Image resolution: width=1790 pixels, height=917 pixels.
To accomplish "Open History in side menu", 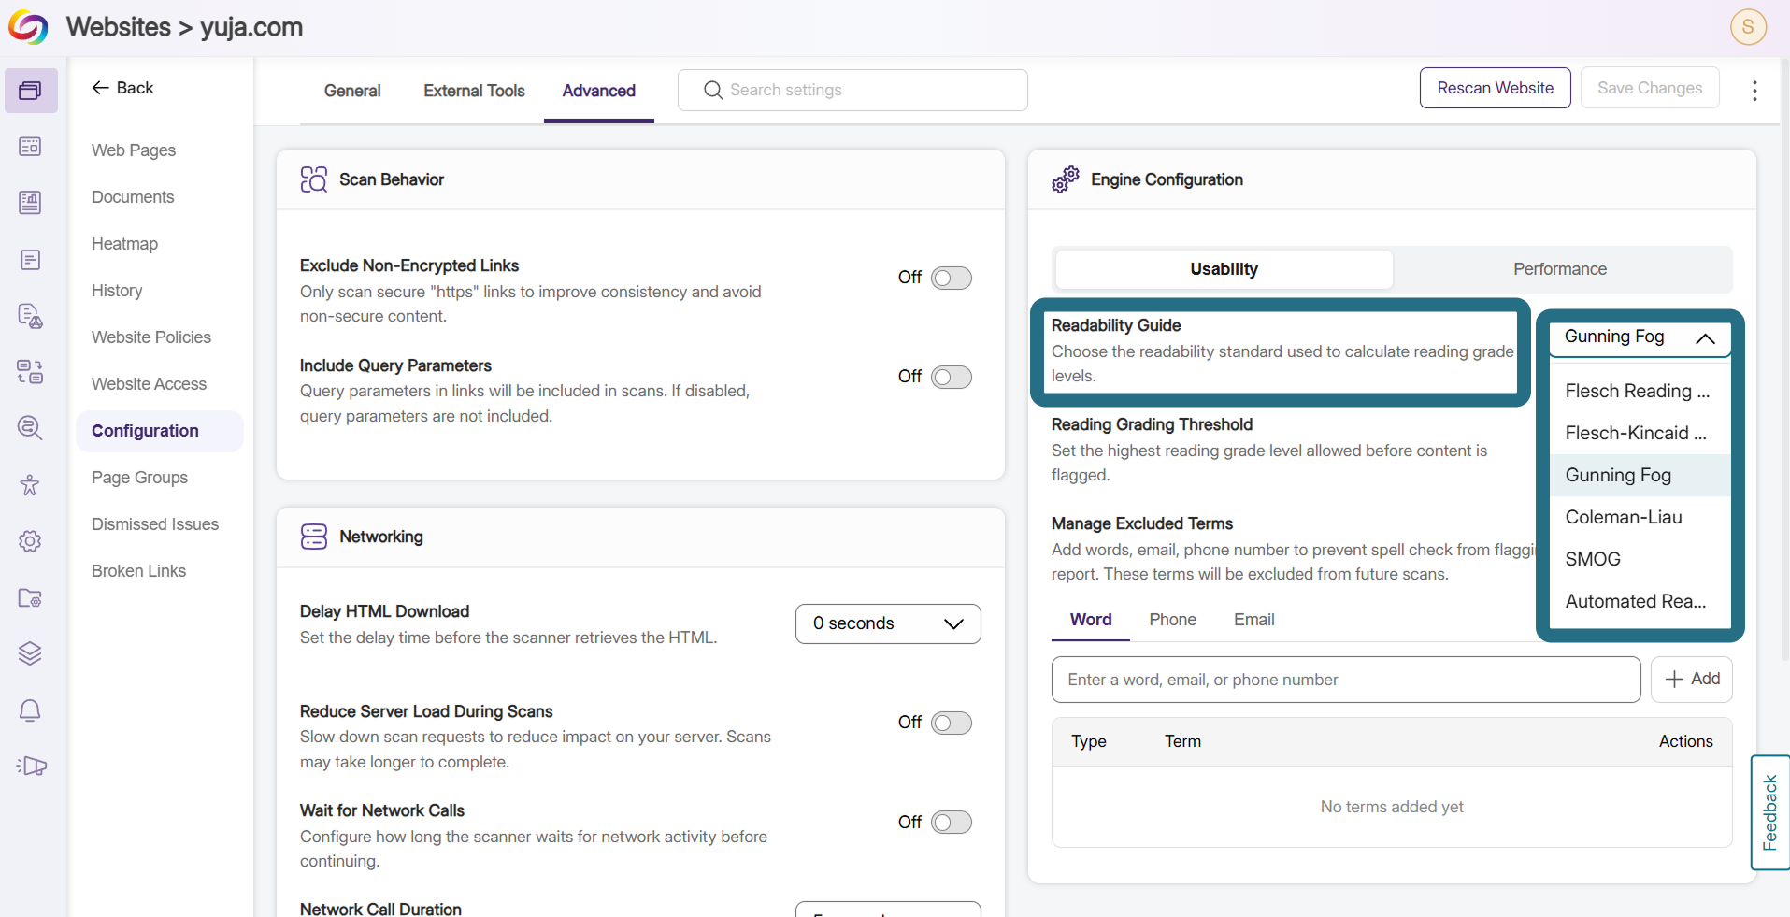I will pyautogui.click(x=117, y=291).
